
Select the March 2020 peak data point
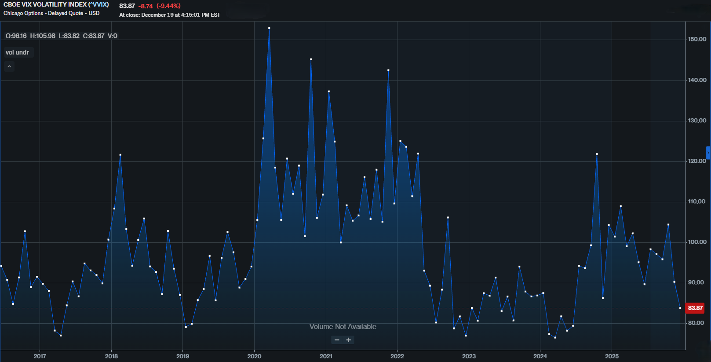[x=269, y=28]
